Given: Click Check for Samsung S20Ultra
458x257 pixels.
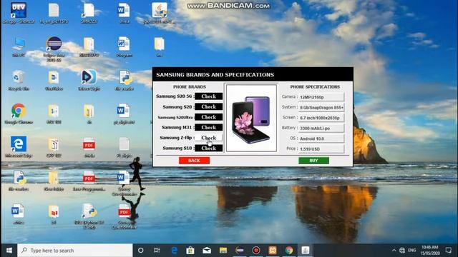Looking at the screenshot, I should tap(208, 117).
